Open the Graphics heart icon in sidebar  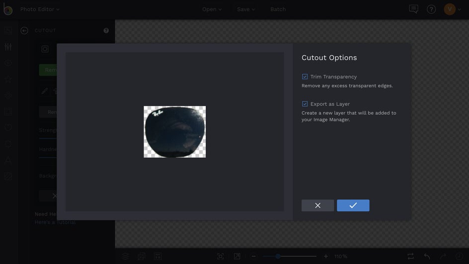click(8, 128)
